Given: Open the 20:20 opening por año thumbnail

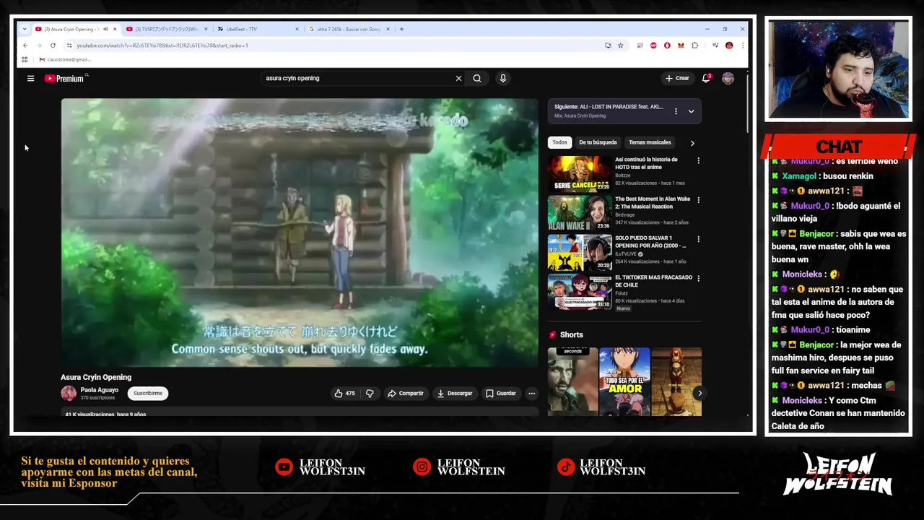Looking at the screenshot, I should point(580,251).
